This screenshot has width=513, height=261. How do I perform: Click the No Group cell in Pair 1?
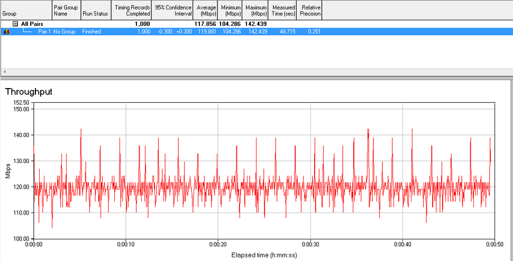[x=65, y=32]
